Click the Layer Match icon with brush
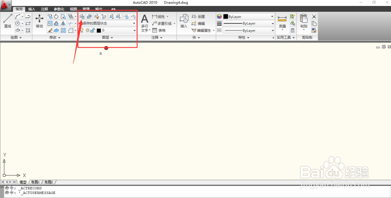Viewport: 391px width, 198px height. pyautogui.click(x=97, y=16)
